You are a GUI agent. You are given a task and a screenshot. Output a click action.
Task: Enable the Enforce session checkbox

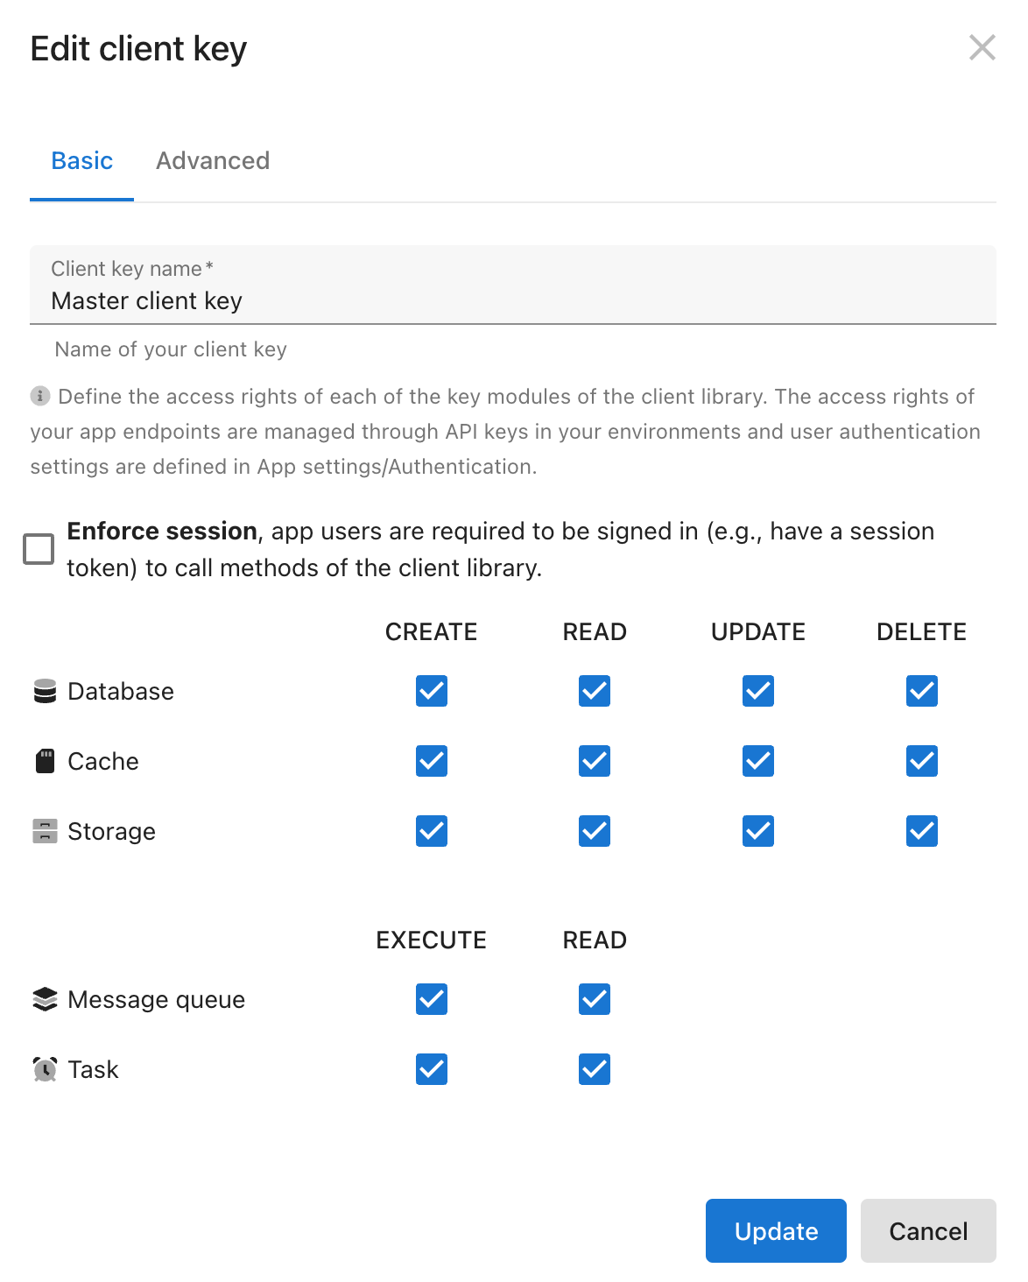click(39, 549)
